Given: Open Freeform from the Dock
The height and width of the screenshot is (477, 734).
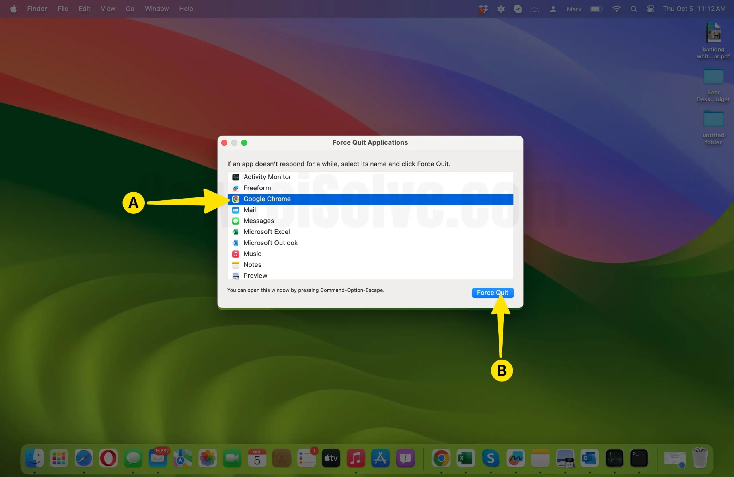Looking at the screenshot, I should coord(516,458).
